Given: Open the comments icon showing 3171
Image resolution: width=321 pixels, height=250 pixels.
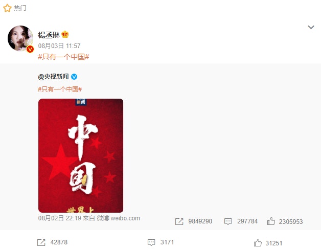Looking at the screenshot, I should click(x=151, y=243).
